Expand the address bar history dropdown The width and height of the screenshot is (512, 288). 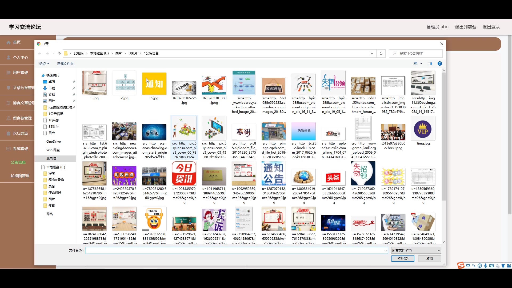pyautogui.click(x=372, y=53)
